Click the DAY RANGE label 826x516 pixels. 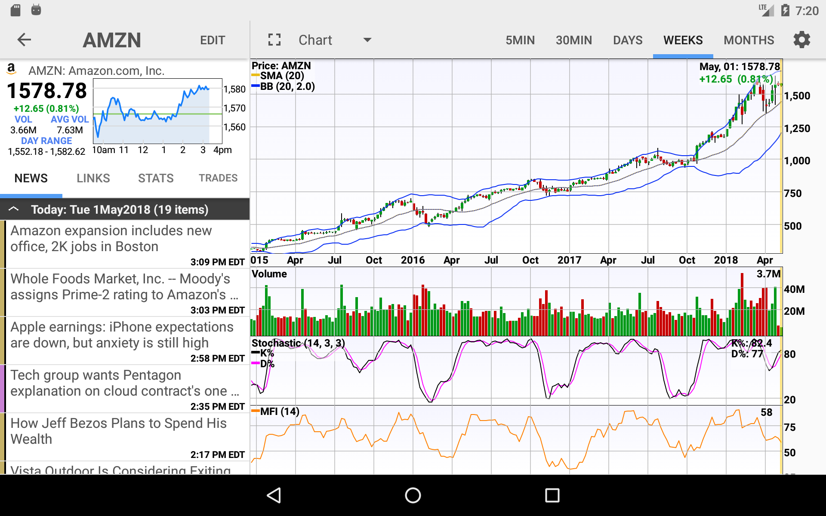pos(46,141)
